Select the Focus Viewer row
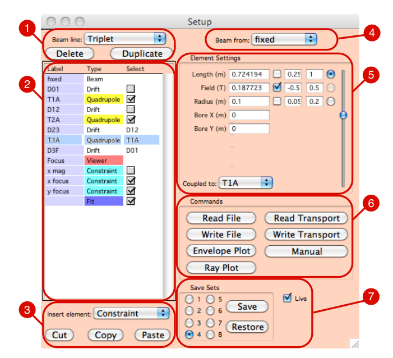393x358 pixels. click(104, 160)
